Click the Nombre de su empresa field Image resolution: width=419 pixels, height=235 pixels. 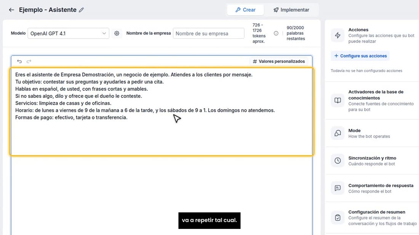point(208,33)
